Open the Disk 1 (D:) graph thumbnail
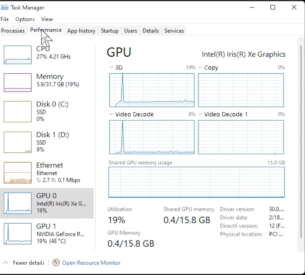The height and width of the screenshot is (275, 305). pyautogui.click(x=17, y=142)
